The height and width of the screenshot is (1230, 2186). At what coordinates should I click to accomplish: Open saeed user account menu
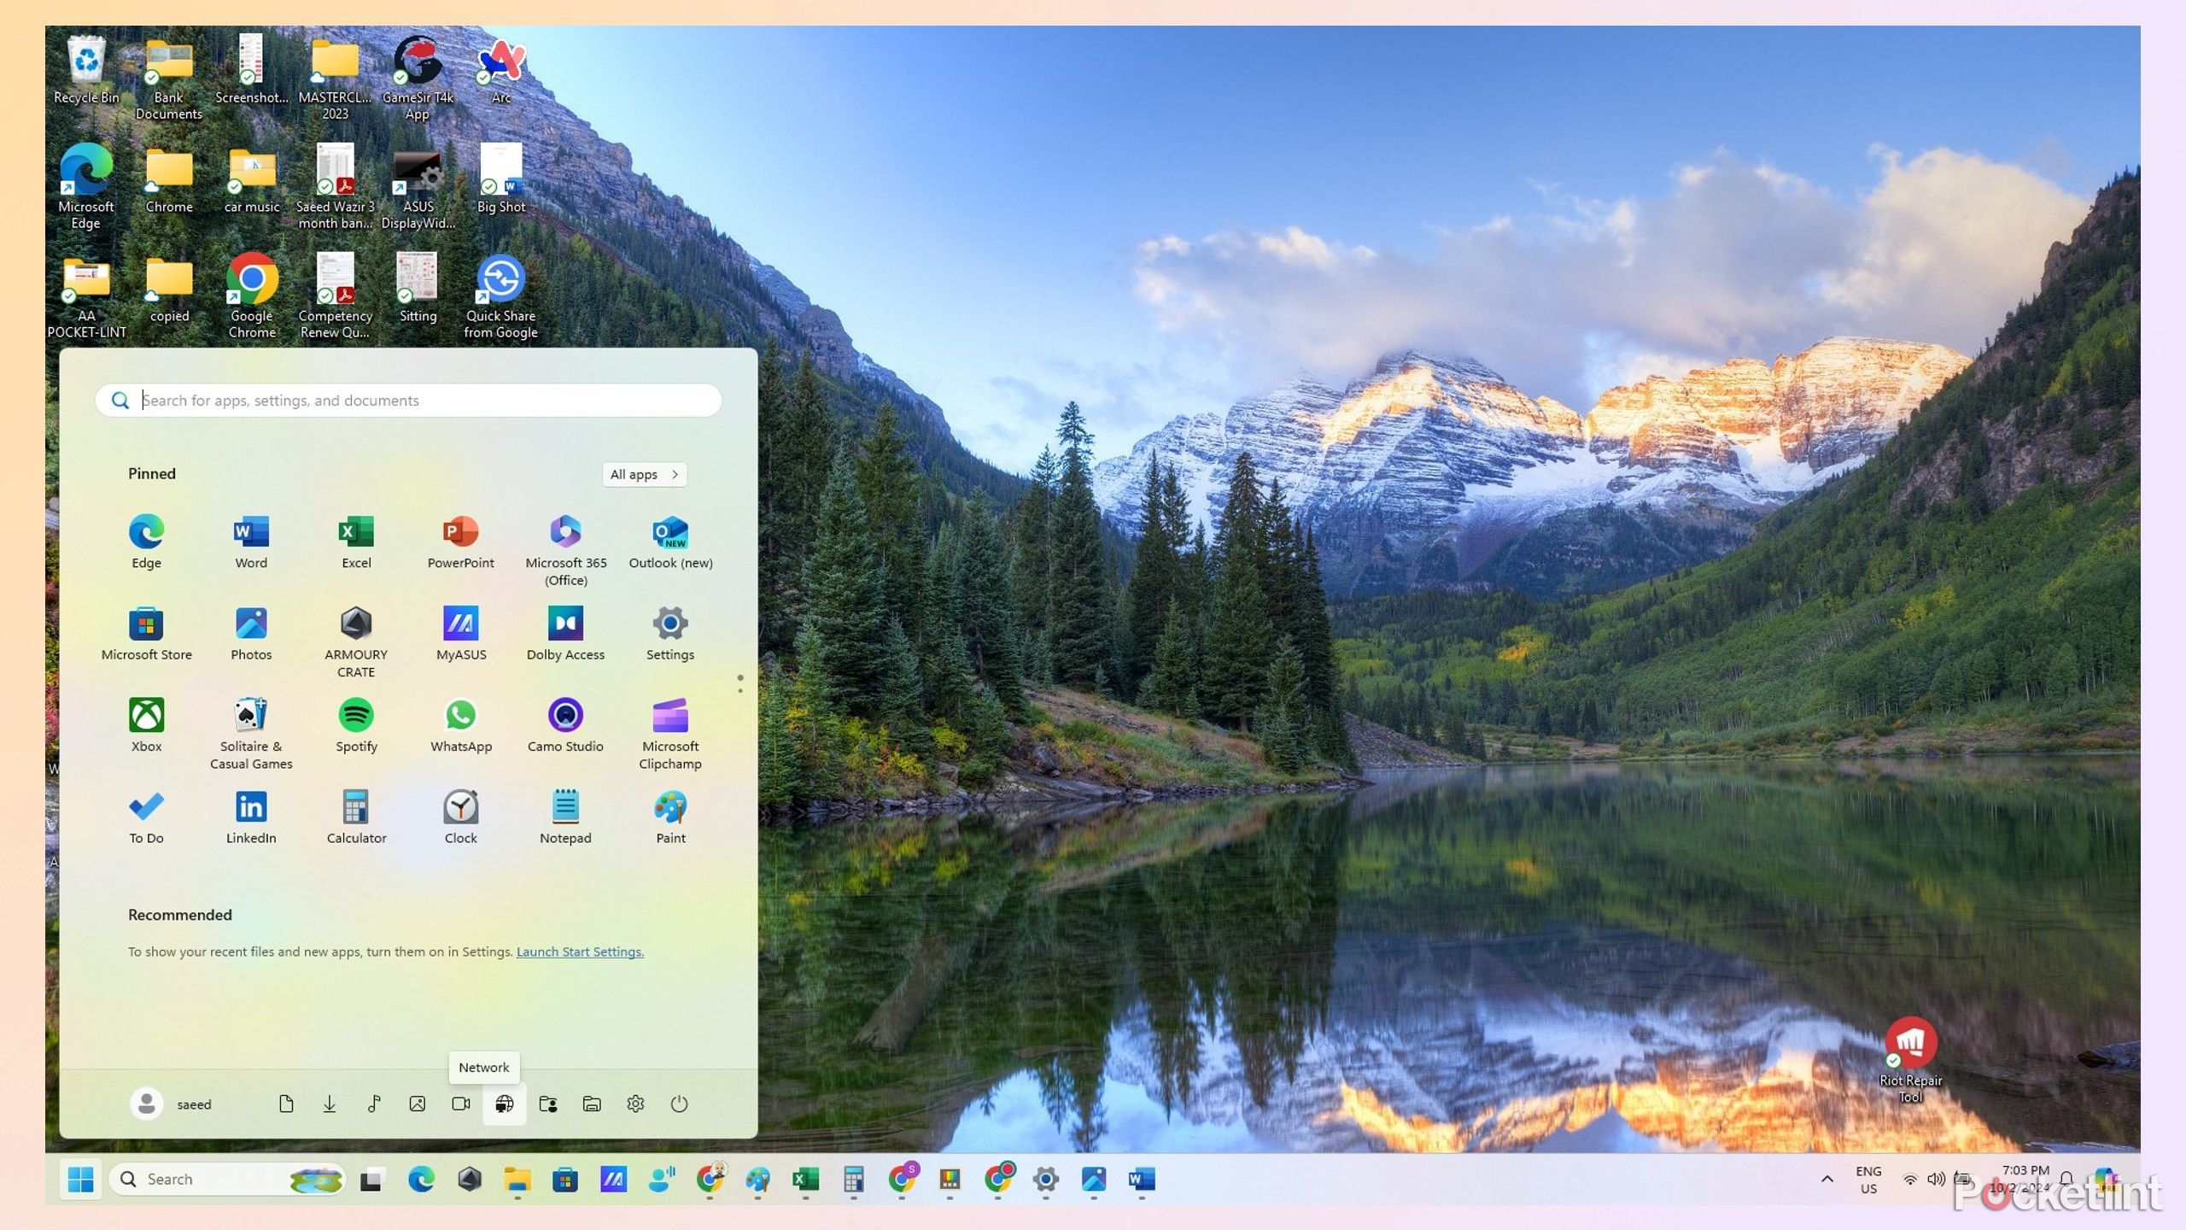pyautogui.click(x=171, y=1104)
